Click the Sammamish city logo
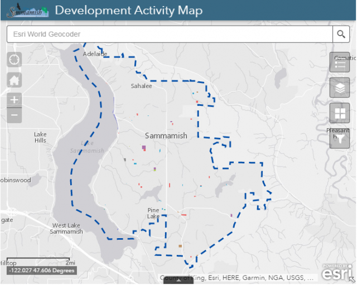Screen dimensions: 357x285 (27, 11)
